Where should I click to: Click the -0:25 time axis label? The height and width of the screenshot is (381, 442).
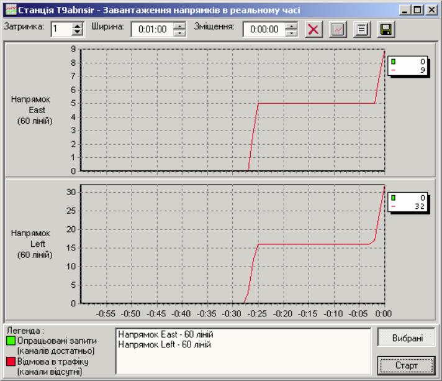[x=257, y=313]
